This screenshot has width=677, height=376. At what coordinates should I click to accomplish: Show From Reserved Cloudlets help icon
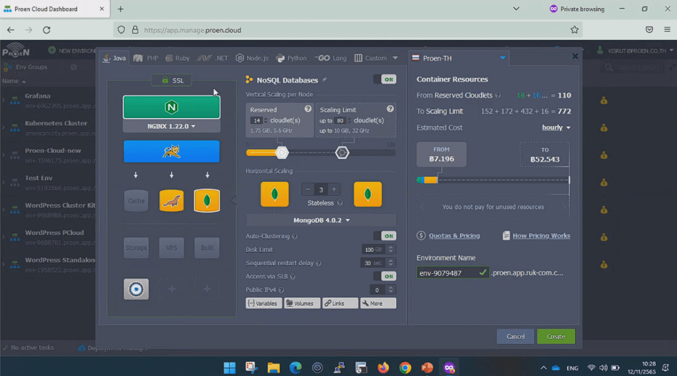[x=498, y=96]
